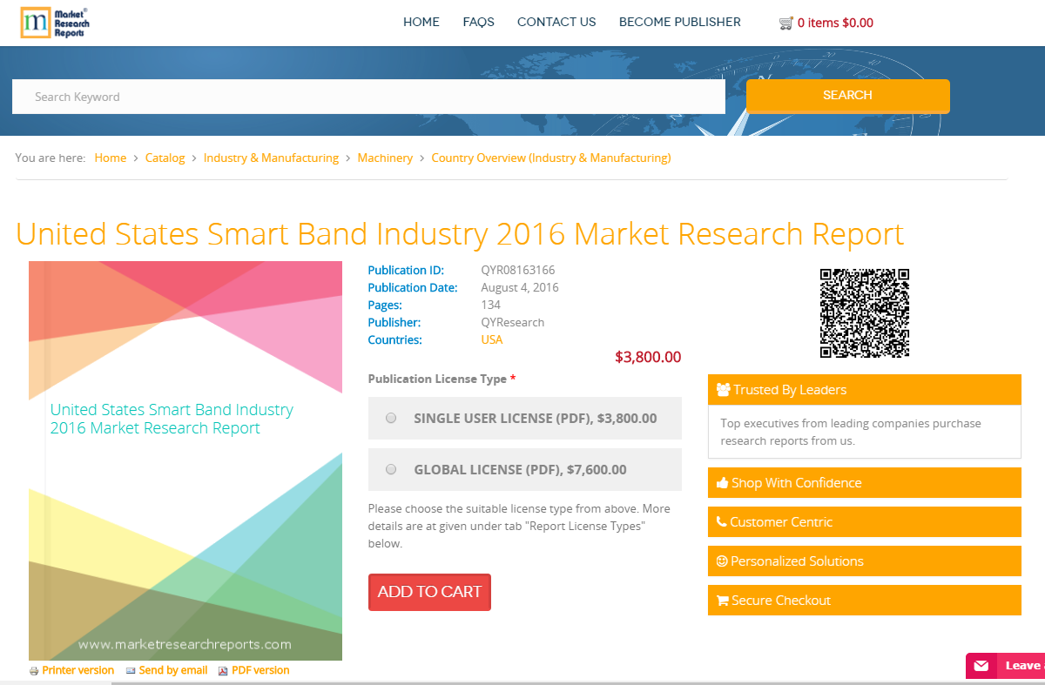
Task: Click the Printer version icon
Action: (34, 670)
